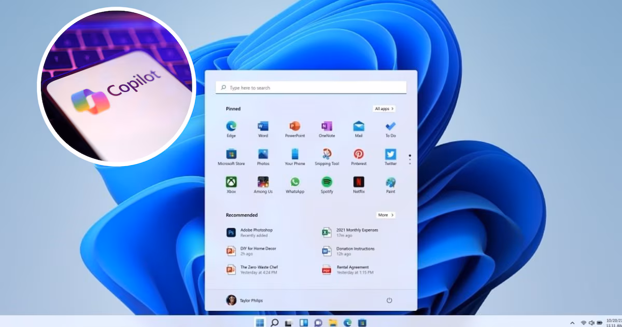
Task: Open Task View on the taskbar
Action: pos(289,322)
